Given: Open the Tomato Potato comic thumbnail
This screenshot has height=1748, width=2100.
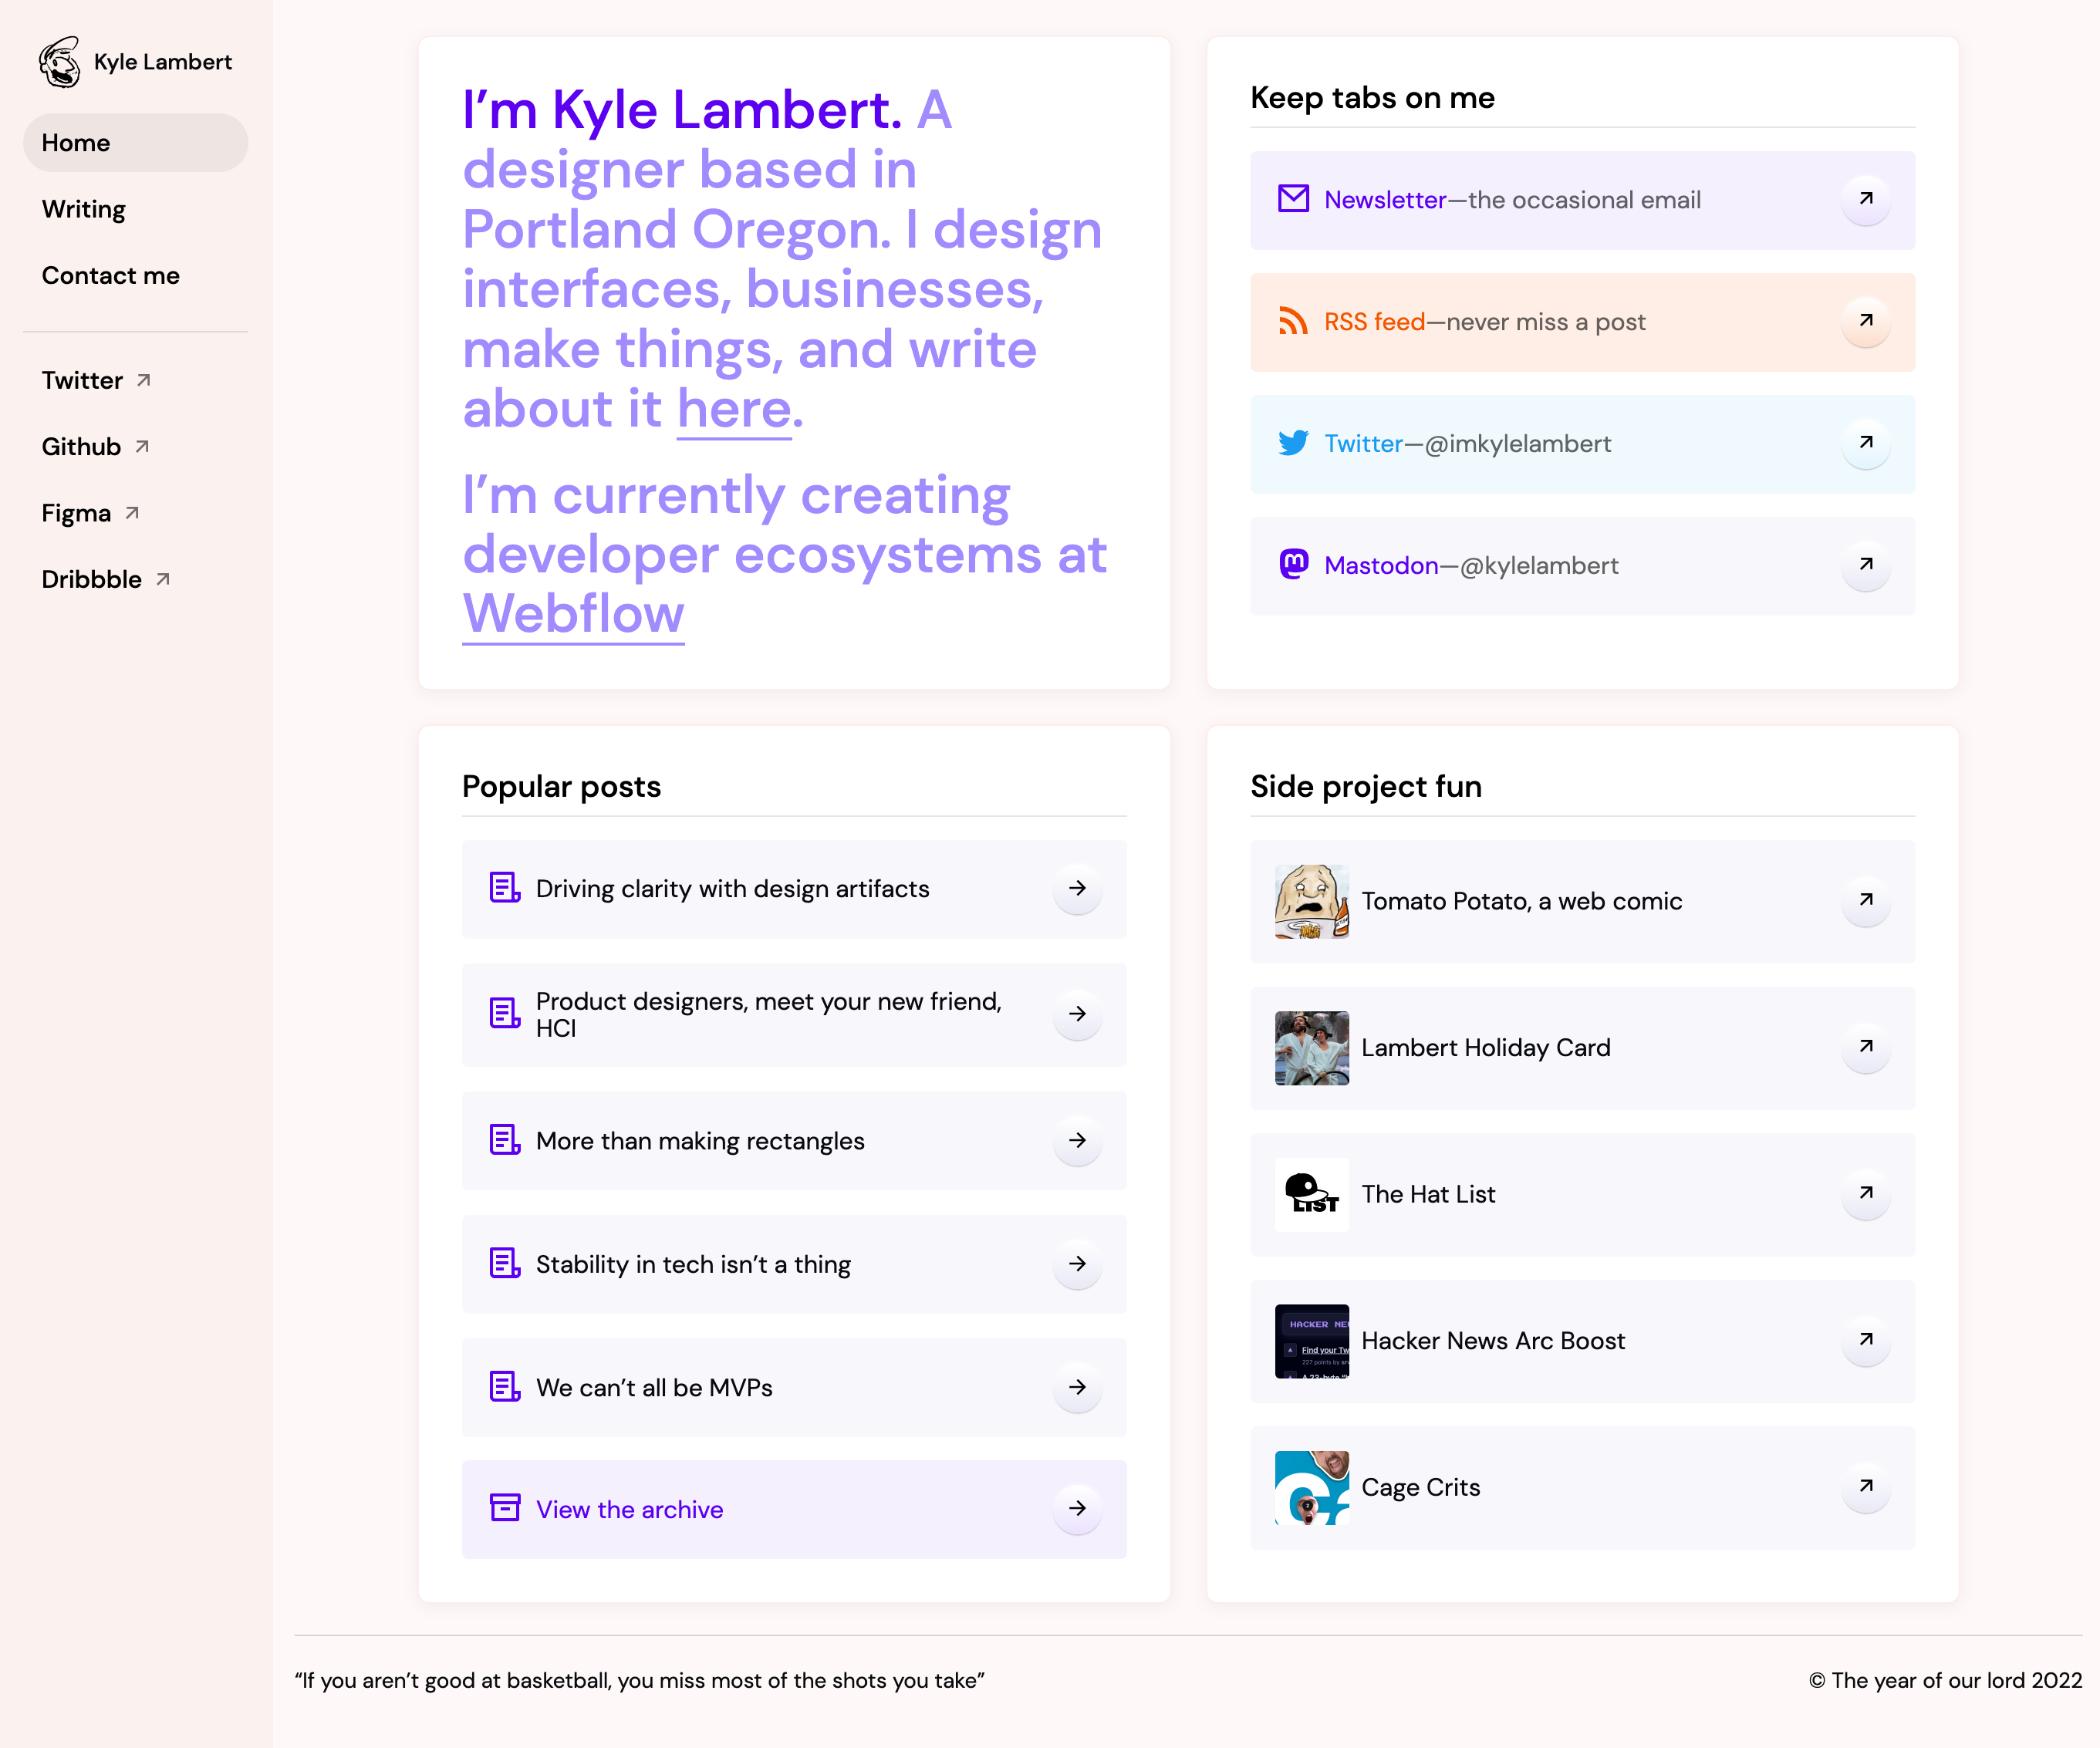Looking at the screenshot, I should pos(1311,901).
